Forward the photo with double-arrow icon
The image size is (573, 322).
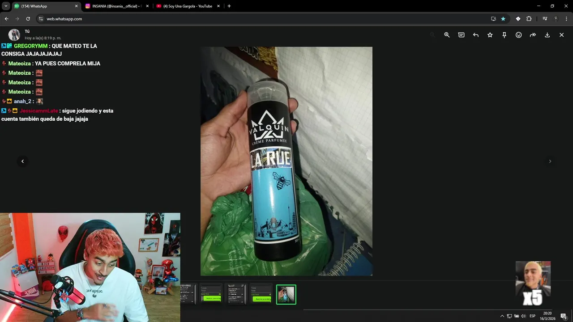point(533,35)
